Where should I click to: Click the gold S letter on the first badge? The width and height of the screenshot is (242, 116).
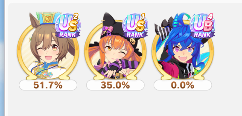pos(73,26)
